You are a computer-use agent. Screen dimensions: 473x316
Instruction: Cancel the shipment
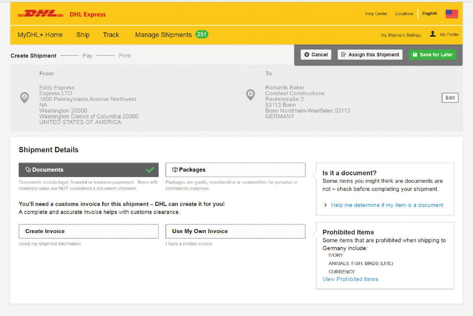(316, 54)
